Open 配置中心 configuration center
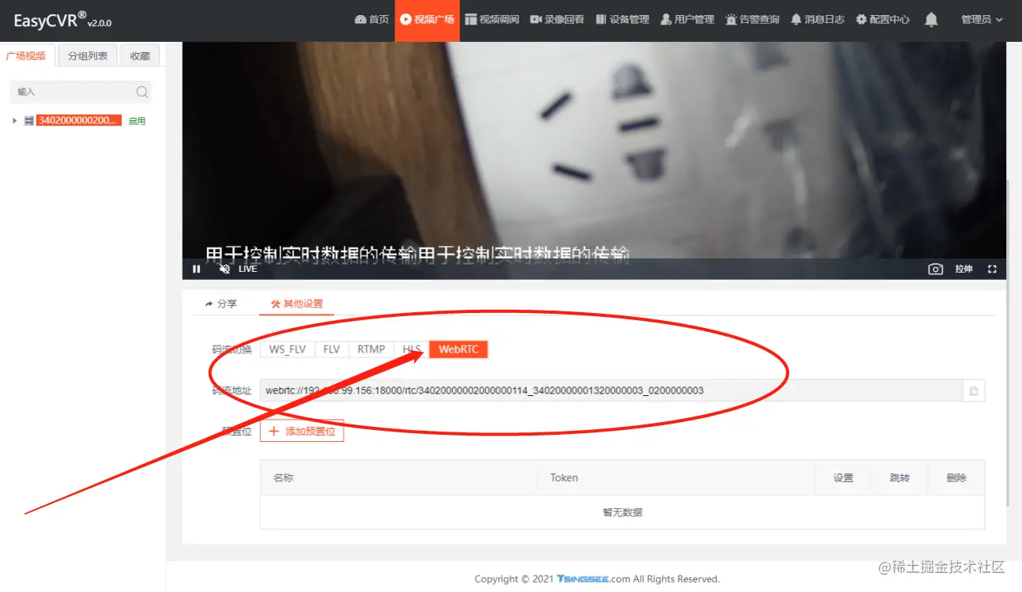1022x592 pixels. (x=883, y=19)
